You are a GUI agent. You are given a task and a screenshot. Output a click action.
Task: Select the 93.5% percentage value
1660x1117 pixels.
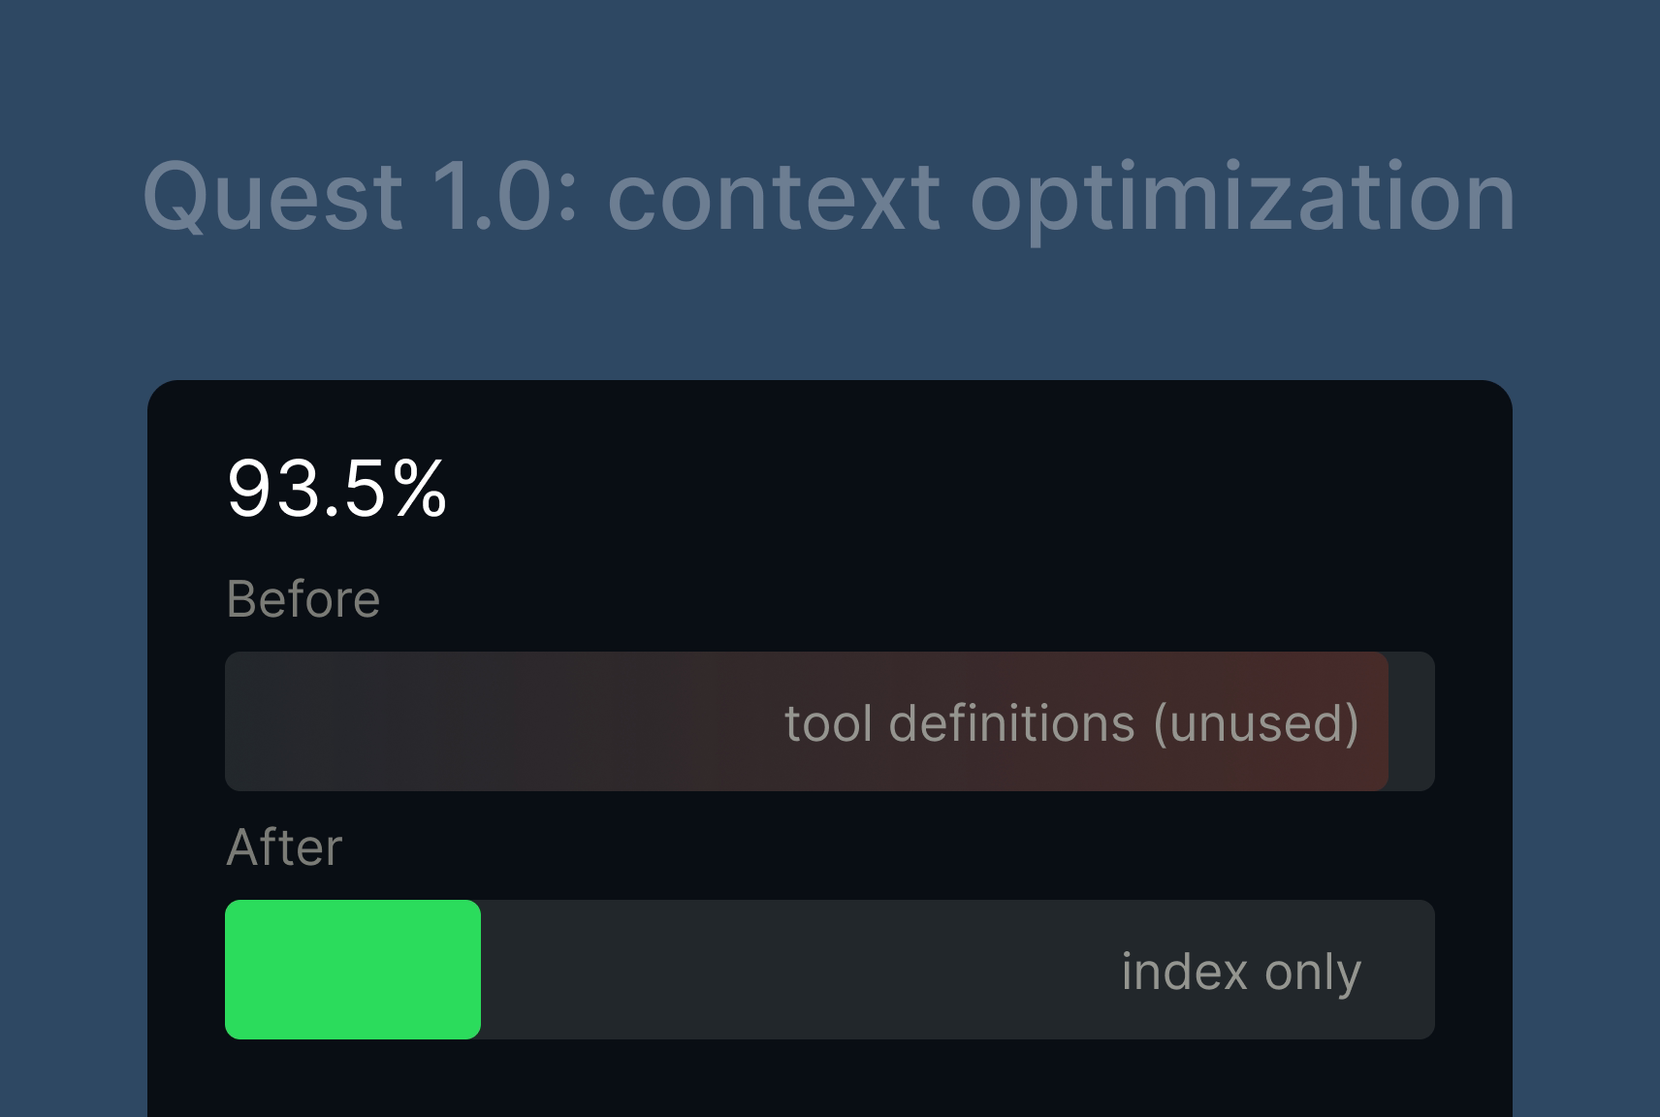point(336,489)
